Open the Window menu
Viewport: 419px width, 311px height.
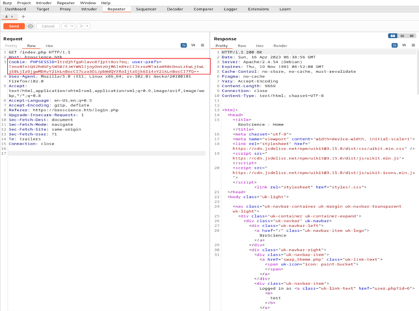(x=88, y=3)
